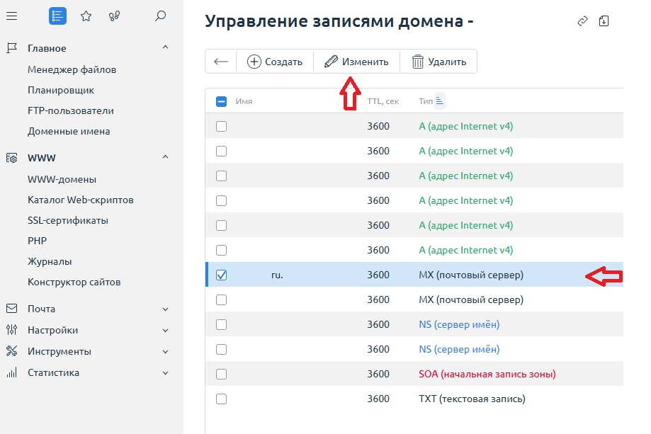This screenshot has width=651, height=434.
Task: Click the export icon at top right
Action: coord(604,21)
